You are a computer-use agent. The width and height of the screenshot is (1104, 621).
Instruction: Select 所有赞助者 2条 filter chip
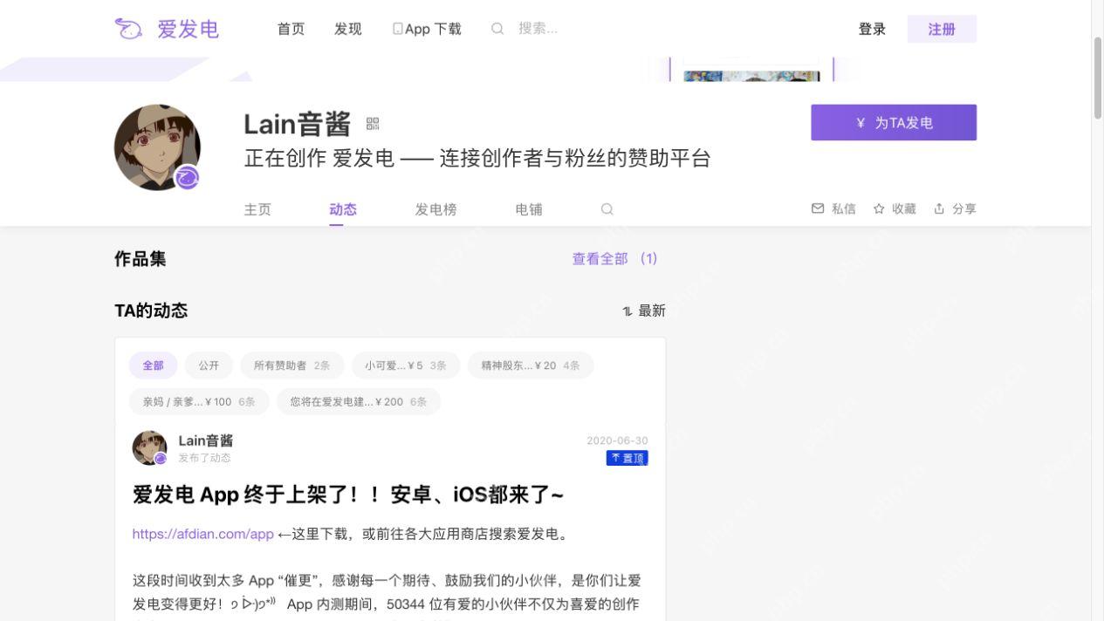(292, 365)
